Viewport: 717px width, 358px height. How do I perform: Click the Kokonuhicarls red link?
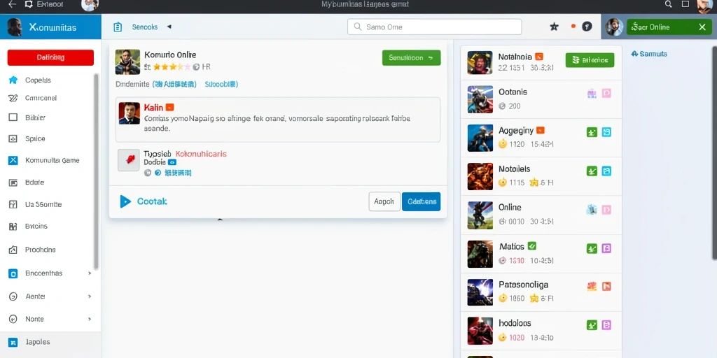coord(201,154)
